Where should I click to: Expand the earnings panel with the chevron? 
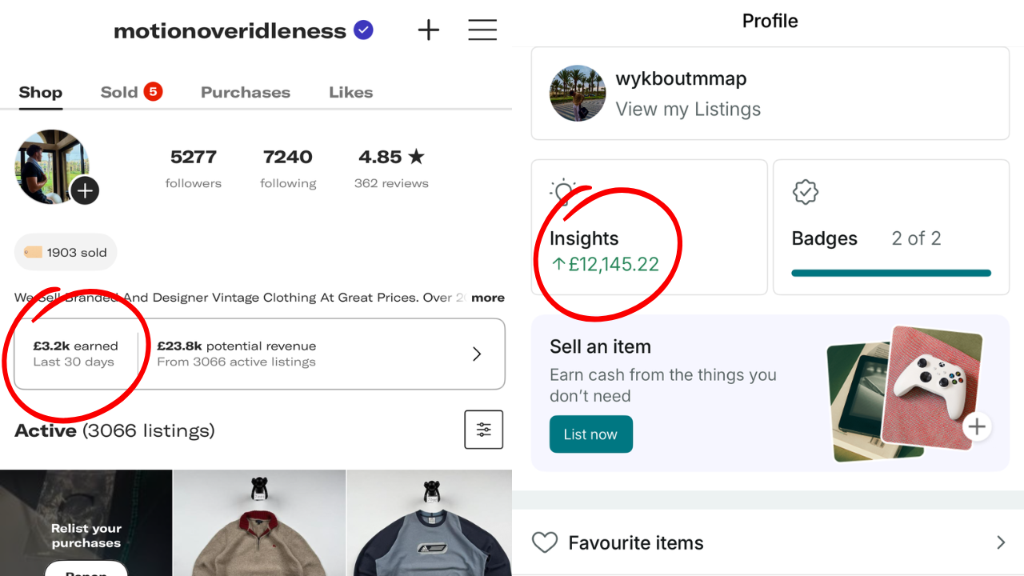477,354
